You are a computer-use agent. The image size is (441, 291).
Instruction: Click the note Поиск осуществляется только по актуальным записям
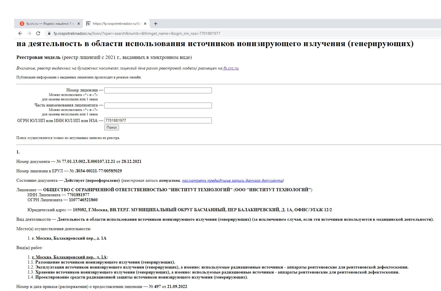[68, 138]
